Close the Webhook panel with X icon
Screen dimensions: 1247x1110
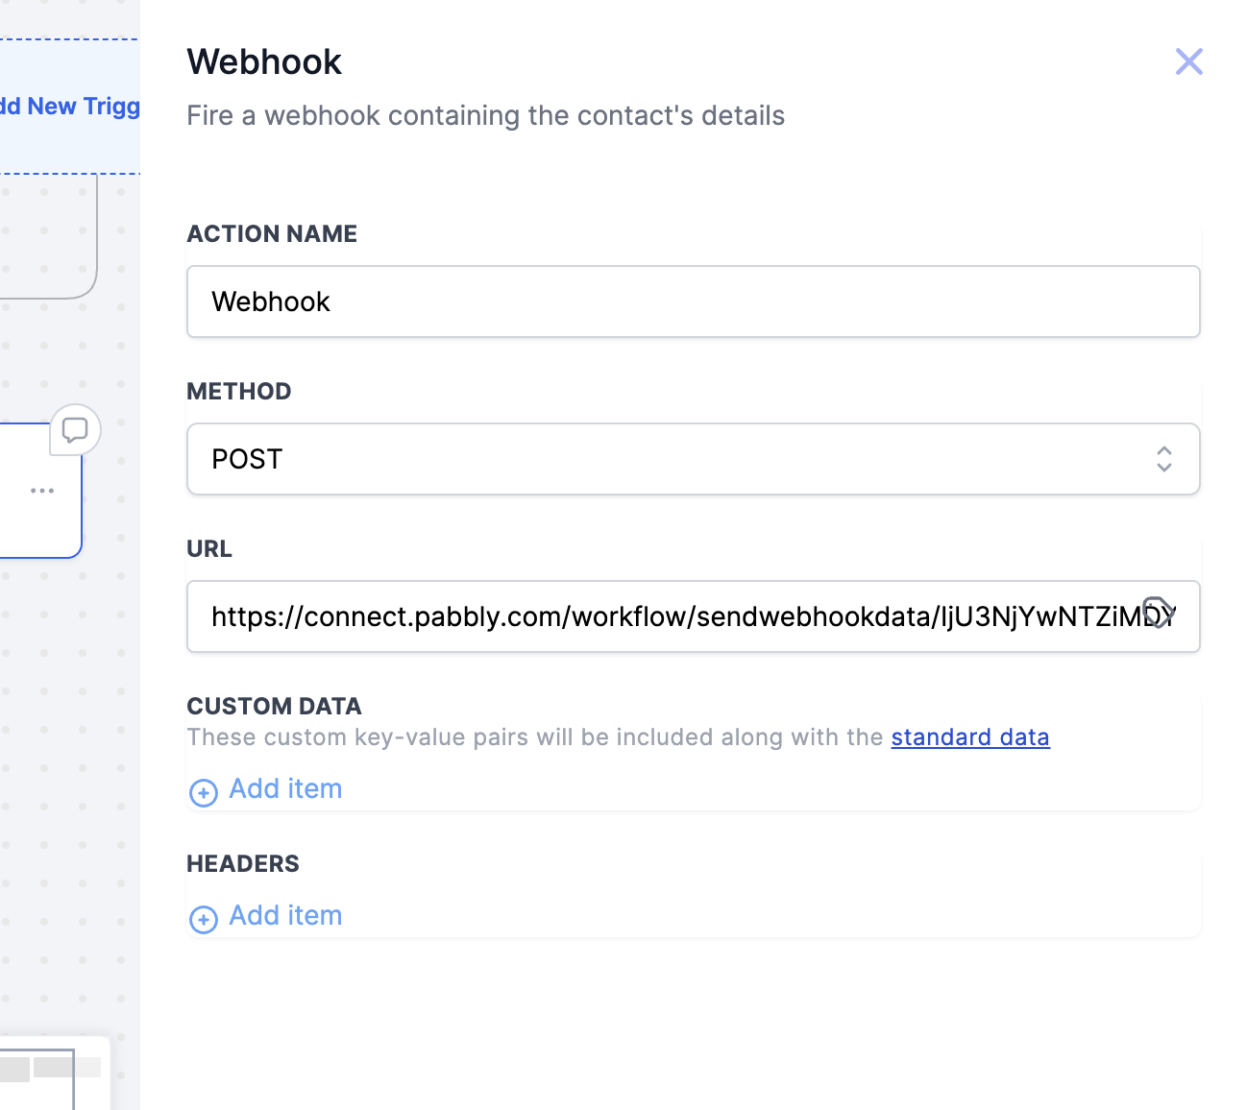click(x=1188, y=61)
